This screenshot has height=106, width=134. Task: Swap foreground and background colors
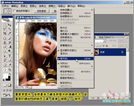point(10,74)
